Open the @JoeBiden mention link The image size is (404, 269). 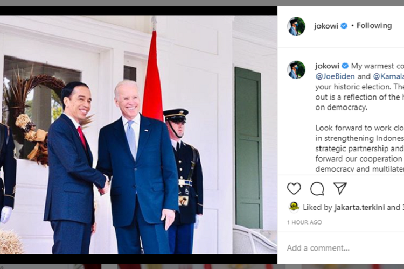(x=335, y=76)
